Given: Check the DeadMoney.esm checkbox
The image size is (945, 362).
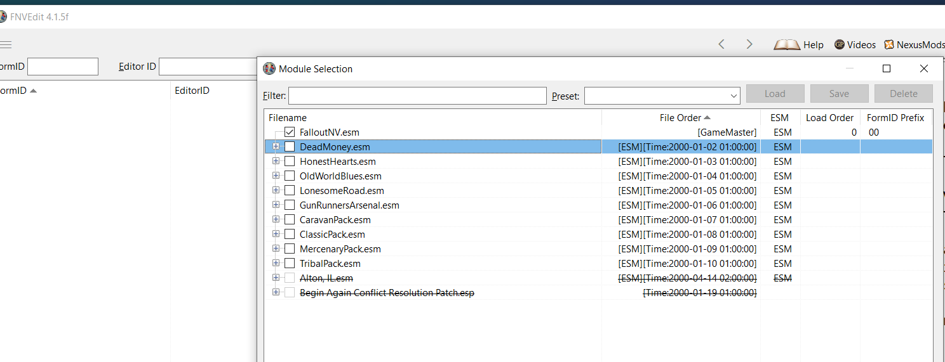Looking at the screenshot, I should 290,146.
